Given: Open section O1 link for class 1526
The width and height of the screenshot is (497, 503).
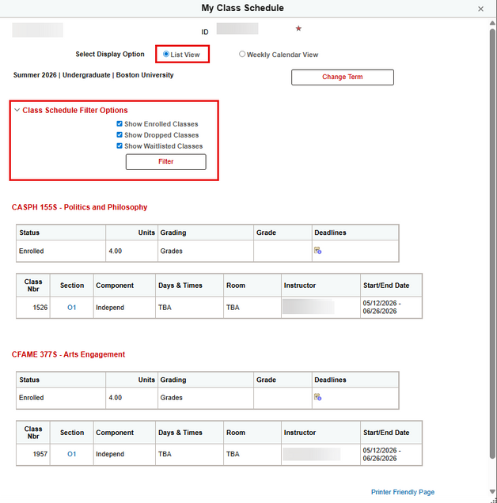Looking at the screenshot, I should (x=71, y=308).
